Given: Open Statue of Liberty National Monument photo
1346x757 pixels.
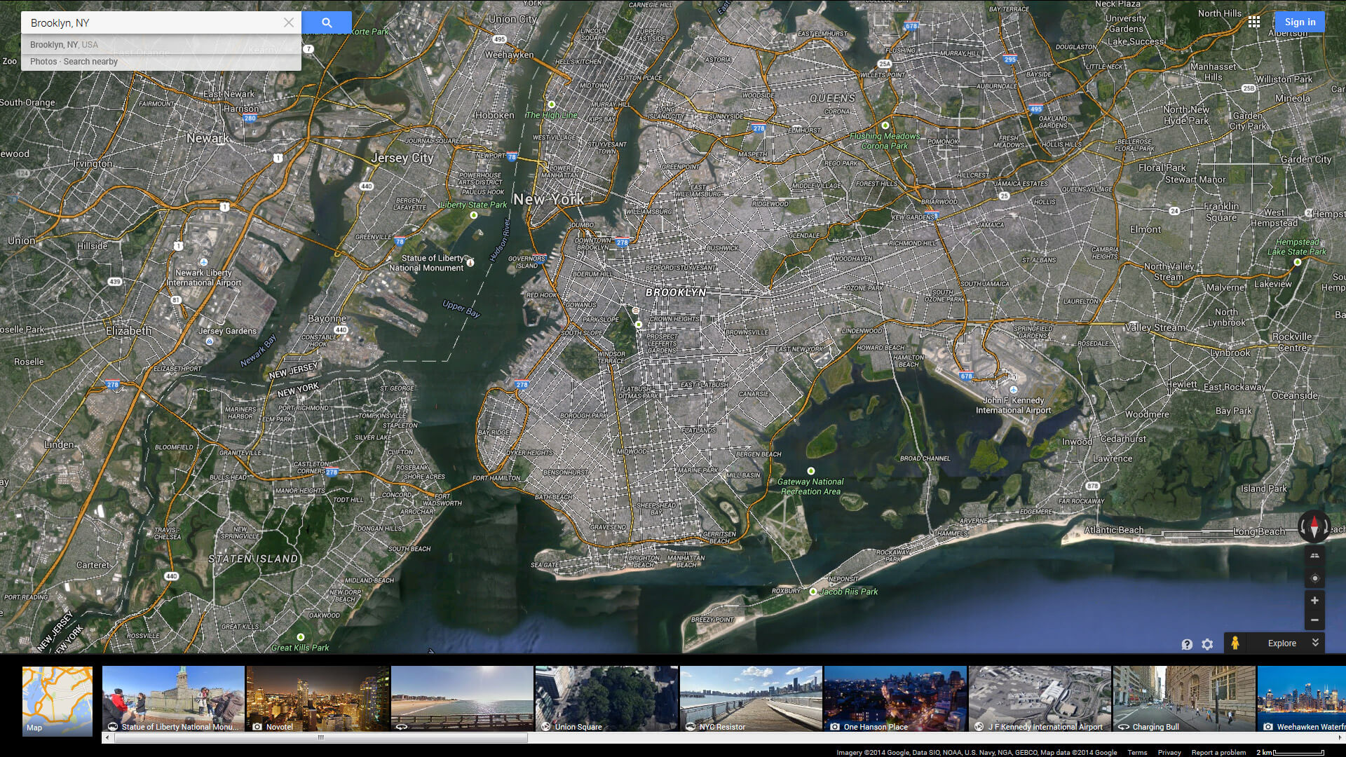Looking at the screenshot, I should click(x=173, y=699).
